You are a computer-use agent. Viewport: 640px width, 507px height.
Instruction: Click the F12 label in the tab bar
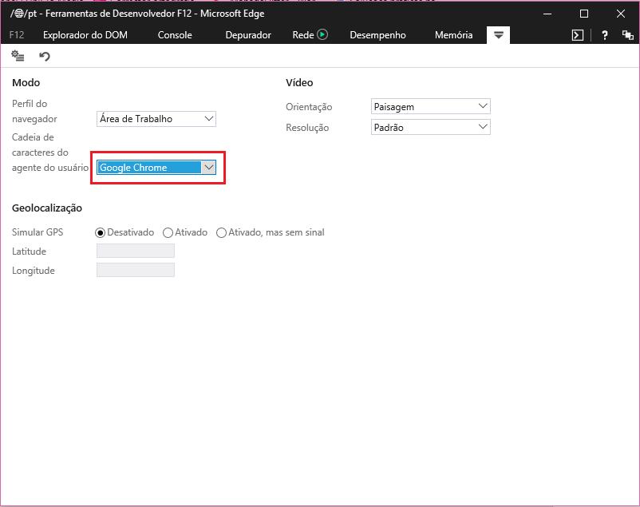[x=17, y=35]
